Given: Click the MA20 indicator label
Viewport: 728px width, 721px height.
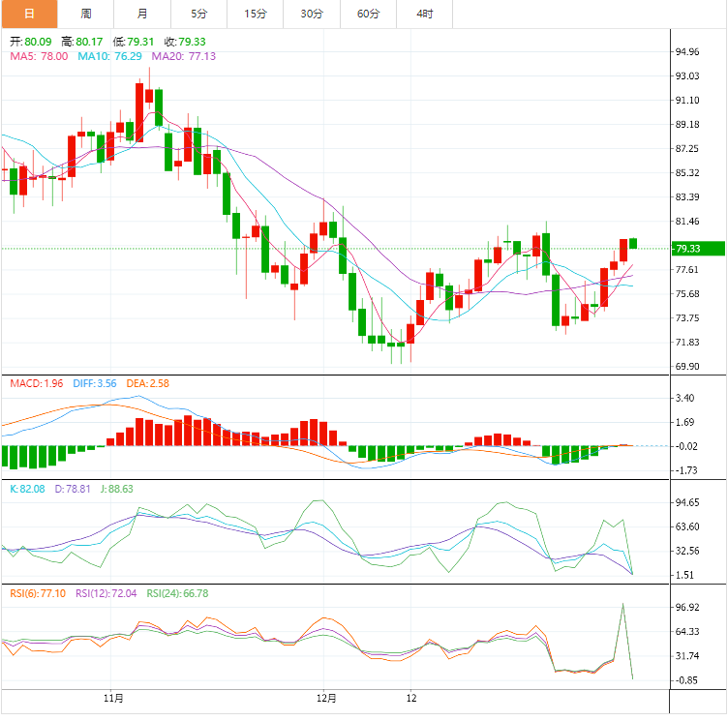Looking at the screenshot, I should click(x=184, y=56).
